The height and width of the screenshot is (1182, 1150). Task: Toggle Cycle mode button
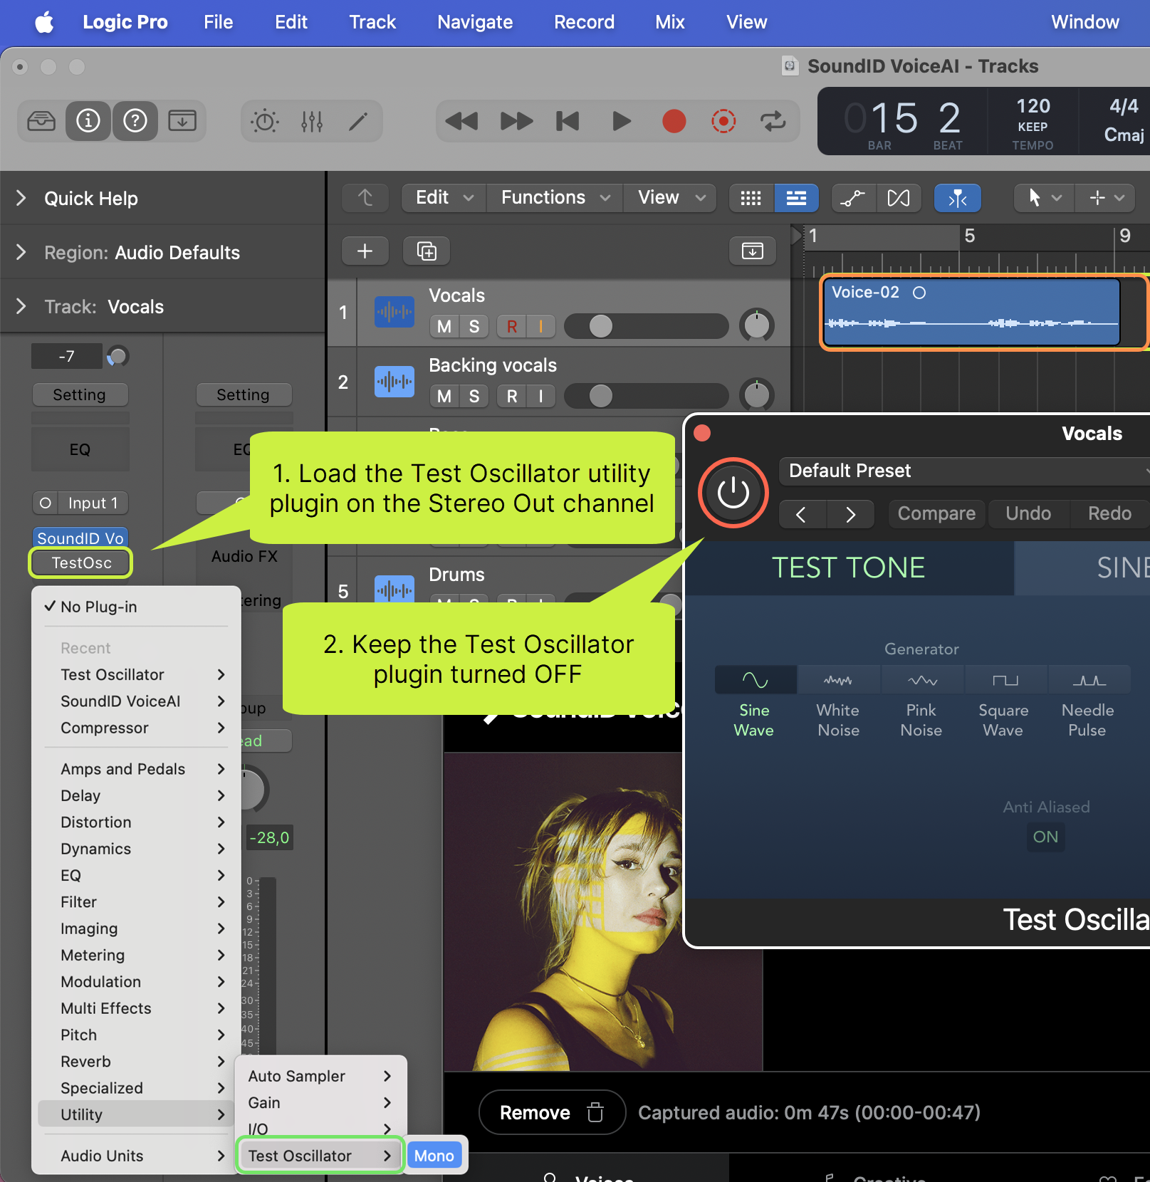click(773, 121)
